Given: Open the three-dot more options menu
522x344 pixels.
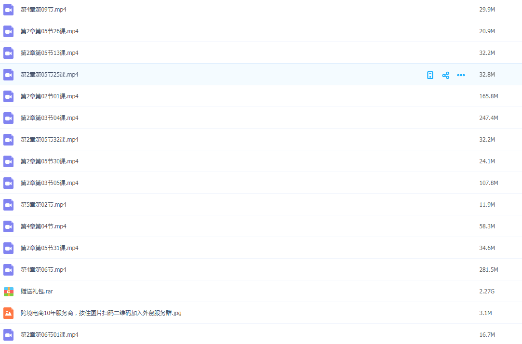Looking at the screenshot, I should pyautogui.click(x=461, y=75).
